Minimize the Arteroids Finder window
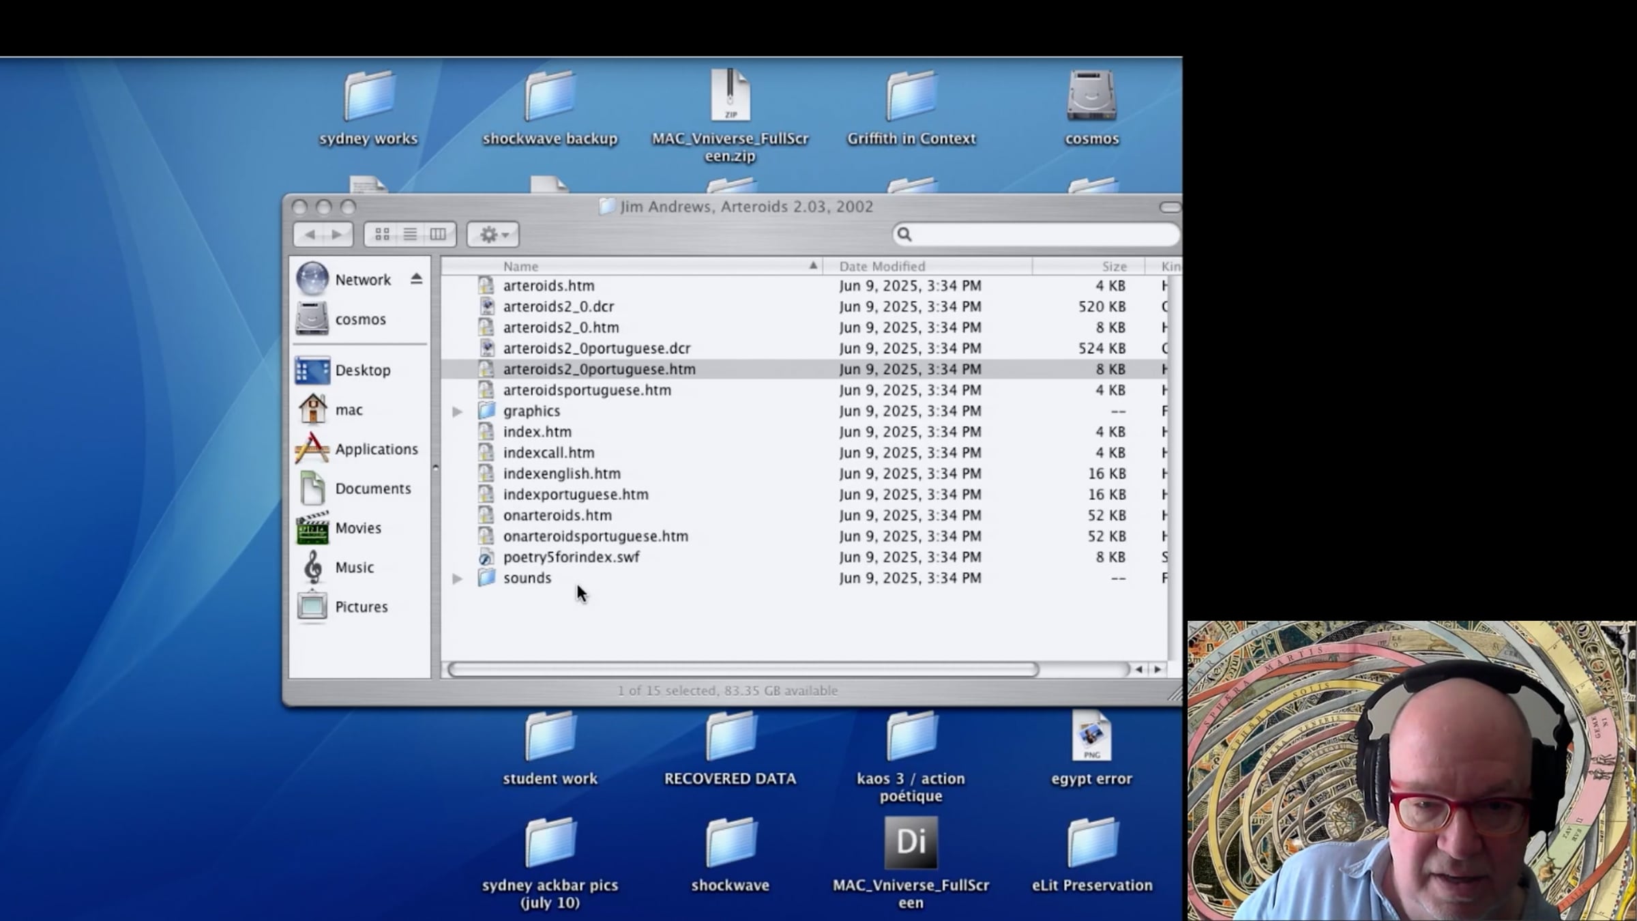Image resolution: width=1637 pixels, height=921 pixels. coord(324,207)
